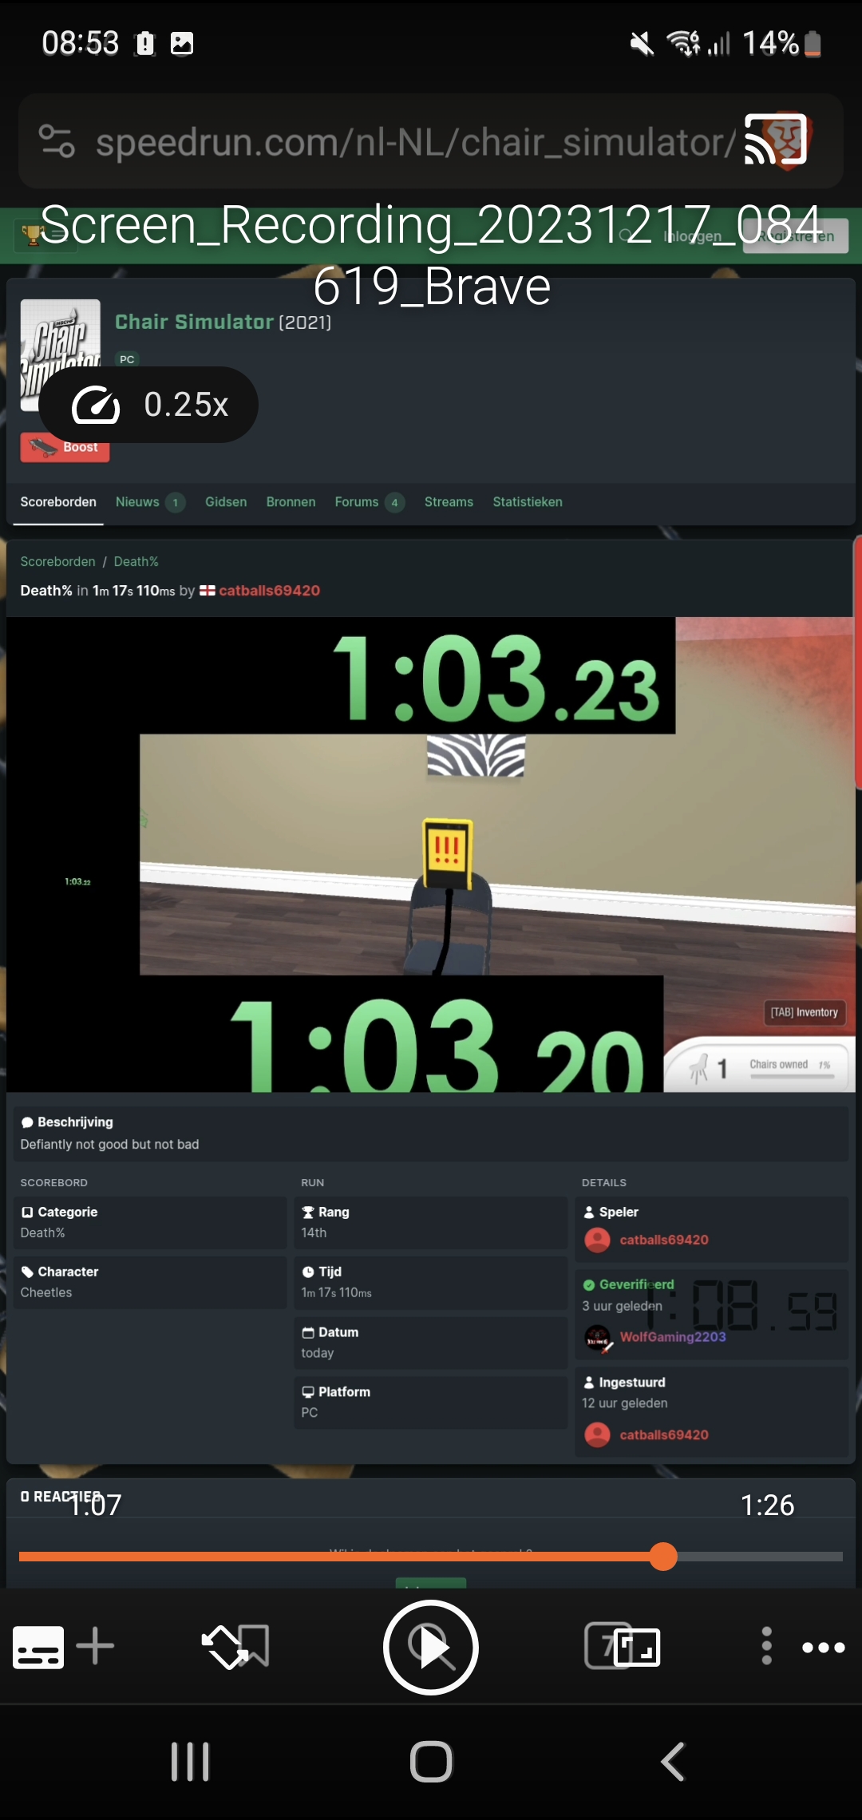Screen dimensions: 862x1820
Task: Tap the playback speed 0.25x button
Action: tap(148, 405)
